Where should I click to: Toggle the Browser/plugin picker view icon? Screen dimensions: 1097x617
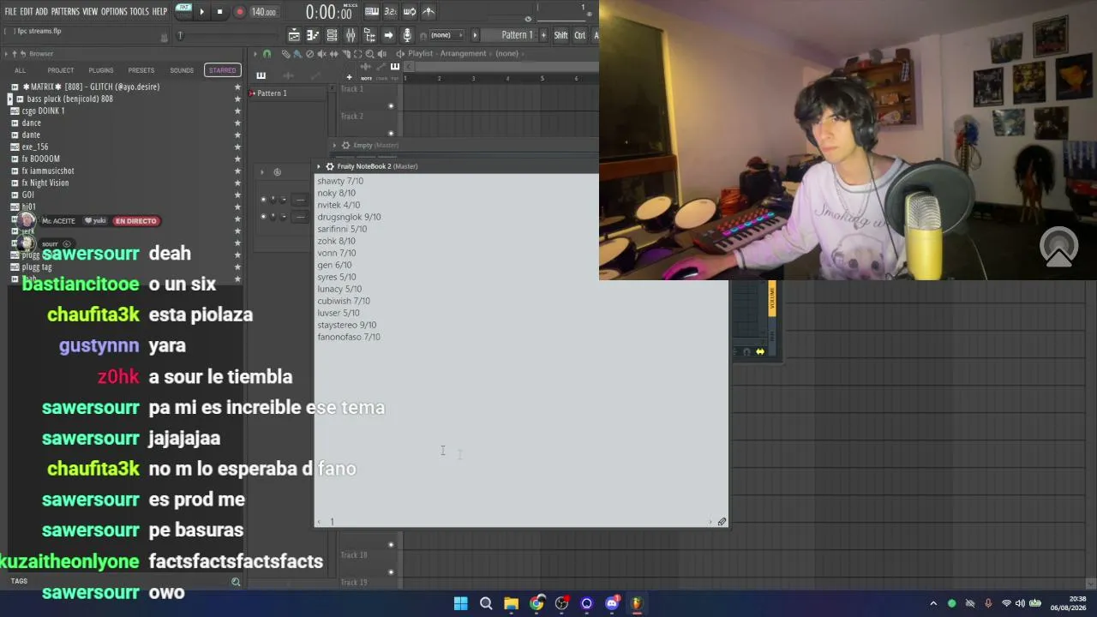point(369,35)
